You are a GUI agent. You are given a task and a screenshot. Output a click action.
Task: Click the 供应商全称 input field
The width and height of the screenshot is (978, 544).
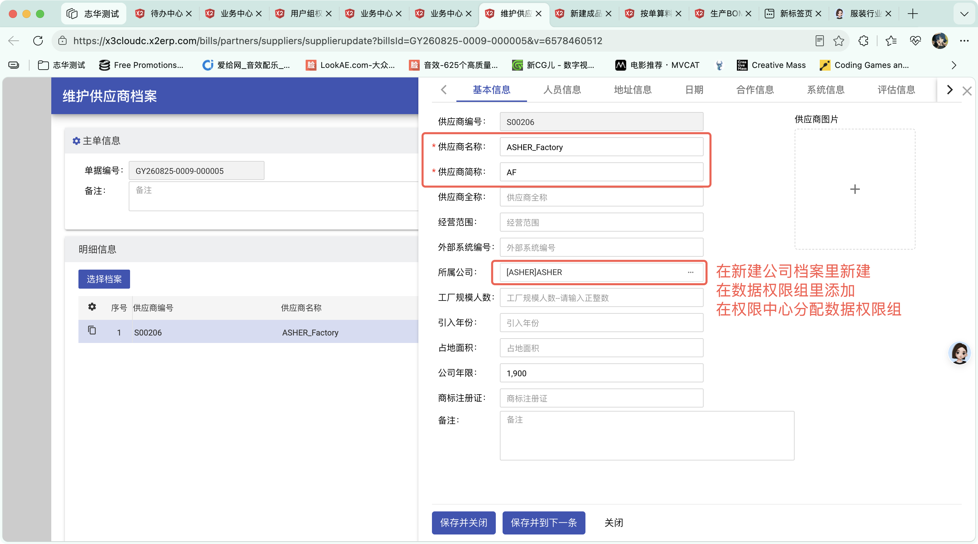click(x=601, y=197)
